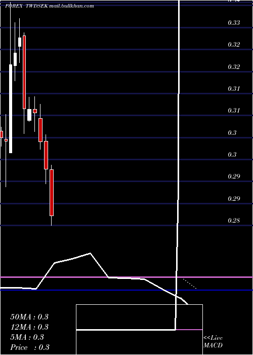Image resolution: width=253 pixels, height=355 pixels.
Task: Click the 0.28 price axis label
Action: pos(234,221)
